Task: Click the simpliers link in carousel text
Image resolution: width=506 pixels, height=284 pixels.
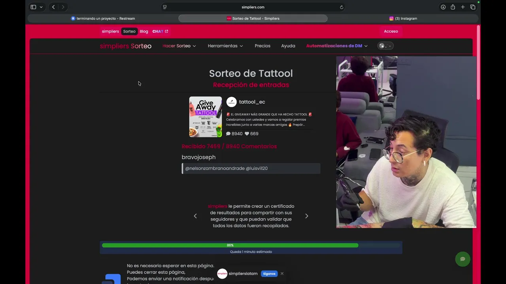Action: (217, 206)
